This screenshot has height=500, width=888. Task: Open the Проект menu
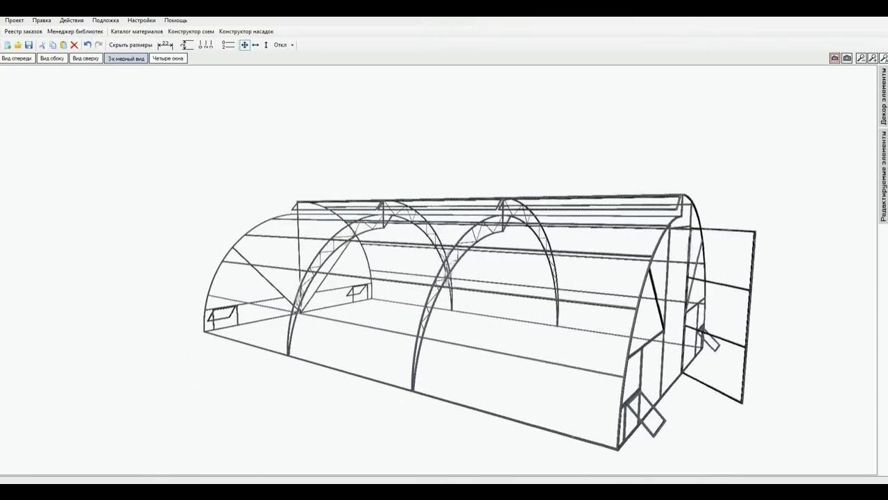14,20
